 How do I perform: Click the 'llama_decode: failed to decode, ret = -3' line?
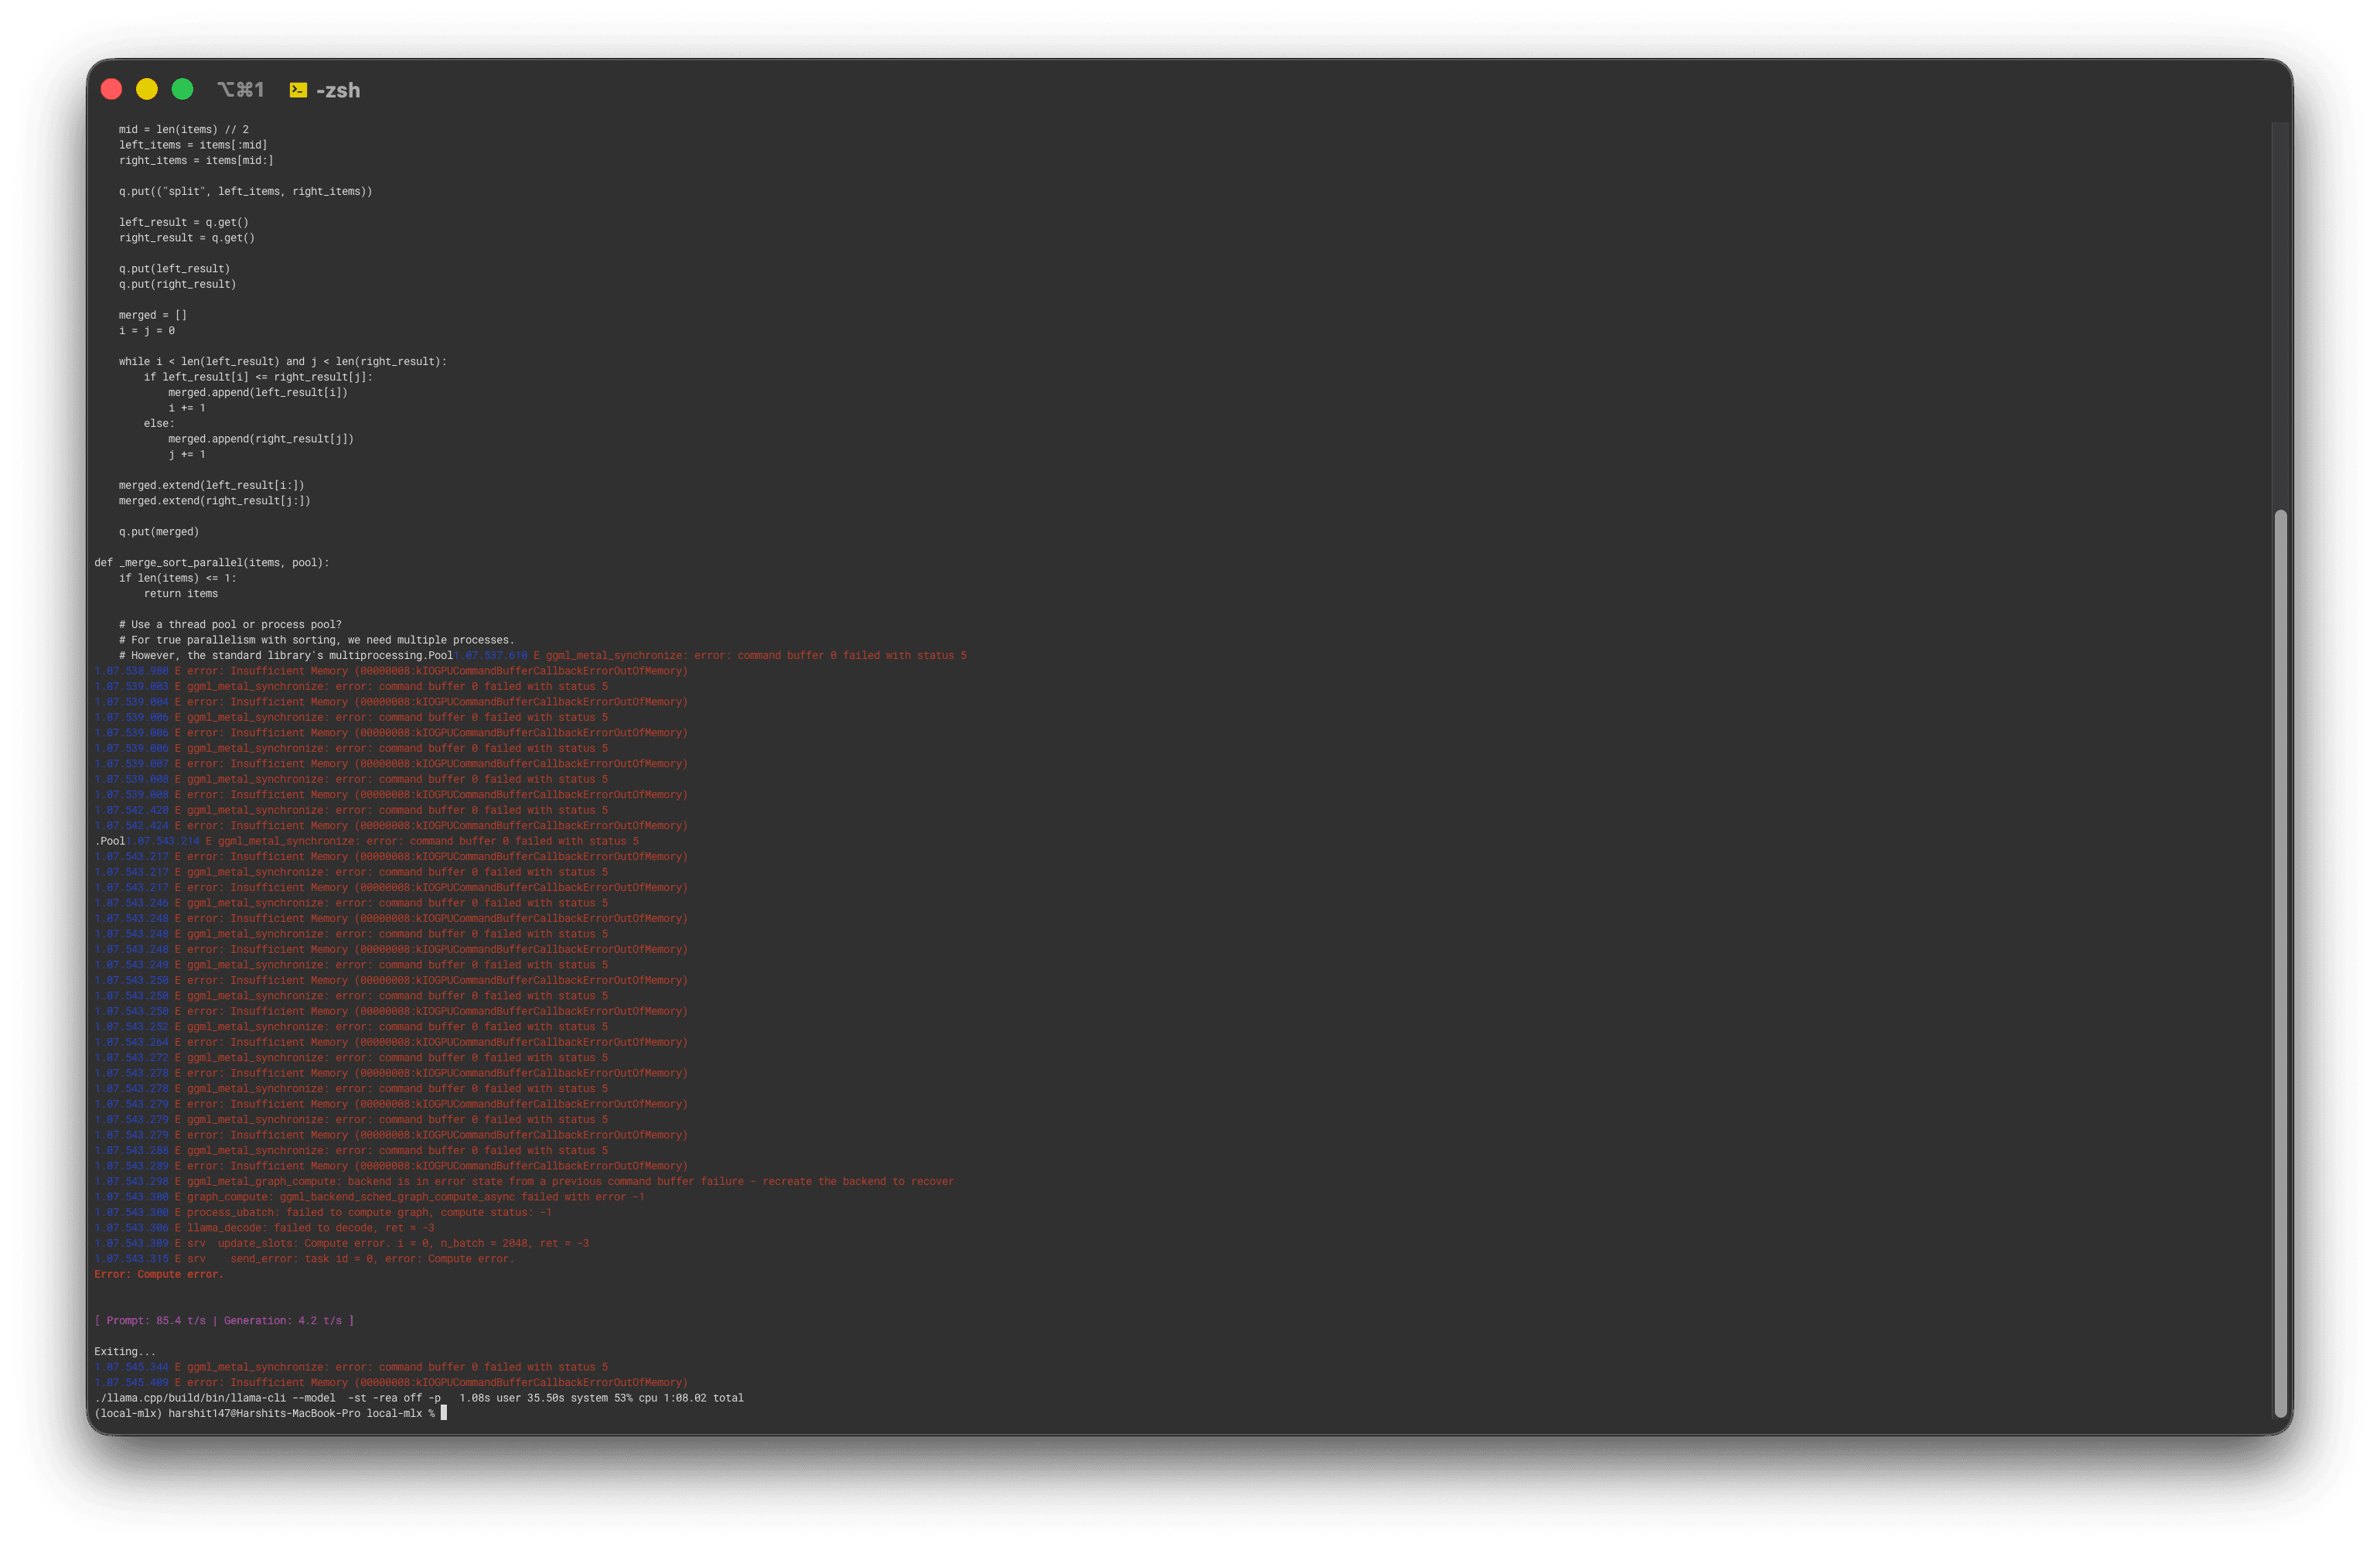coord(264,1228)
